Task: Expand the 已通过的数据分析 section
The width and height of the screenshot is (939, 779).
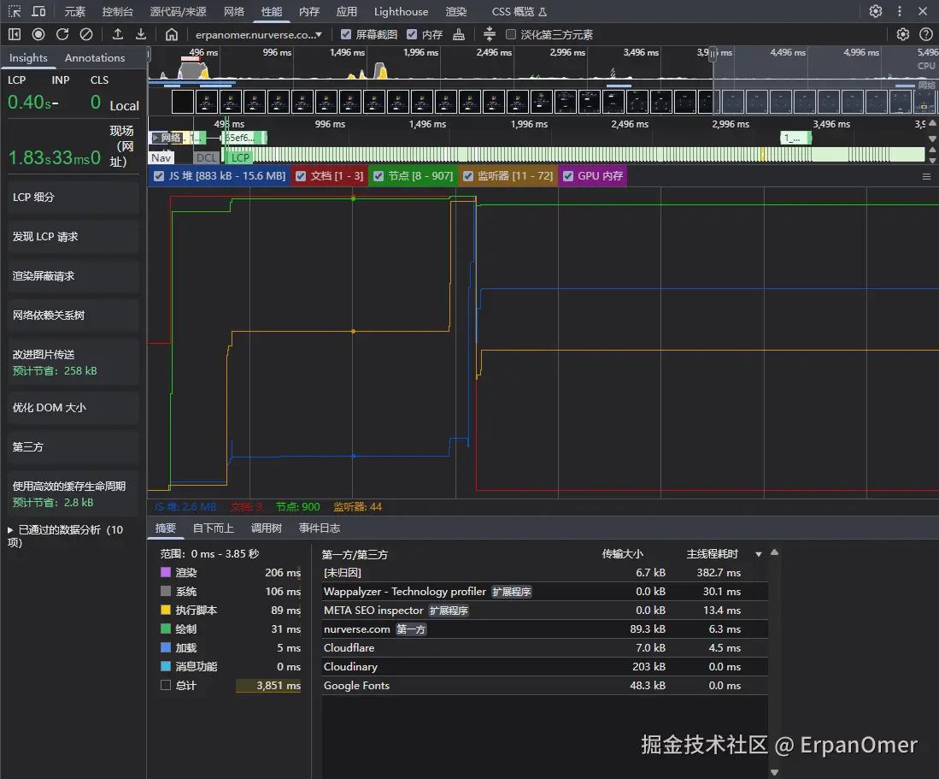Action: (10, 529)
